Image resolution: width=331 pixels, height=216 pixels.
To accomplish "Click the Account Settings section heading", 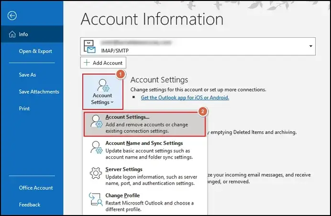I will pyautogui.click(x=159, y=80).
